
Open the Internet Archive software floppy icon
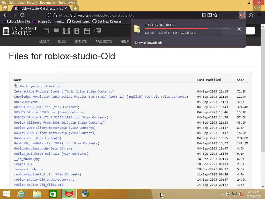click(87, 31)
